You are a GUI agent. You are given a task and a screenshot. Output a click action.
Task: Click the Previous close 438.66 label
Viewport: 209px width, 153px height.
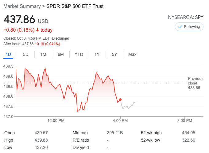(x=195, y=83)
